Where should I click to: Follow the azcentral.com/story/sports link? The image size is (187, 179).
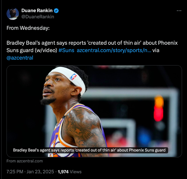coord(114,50)
